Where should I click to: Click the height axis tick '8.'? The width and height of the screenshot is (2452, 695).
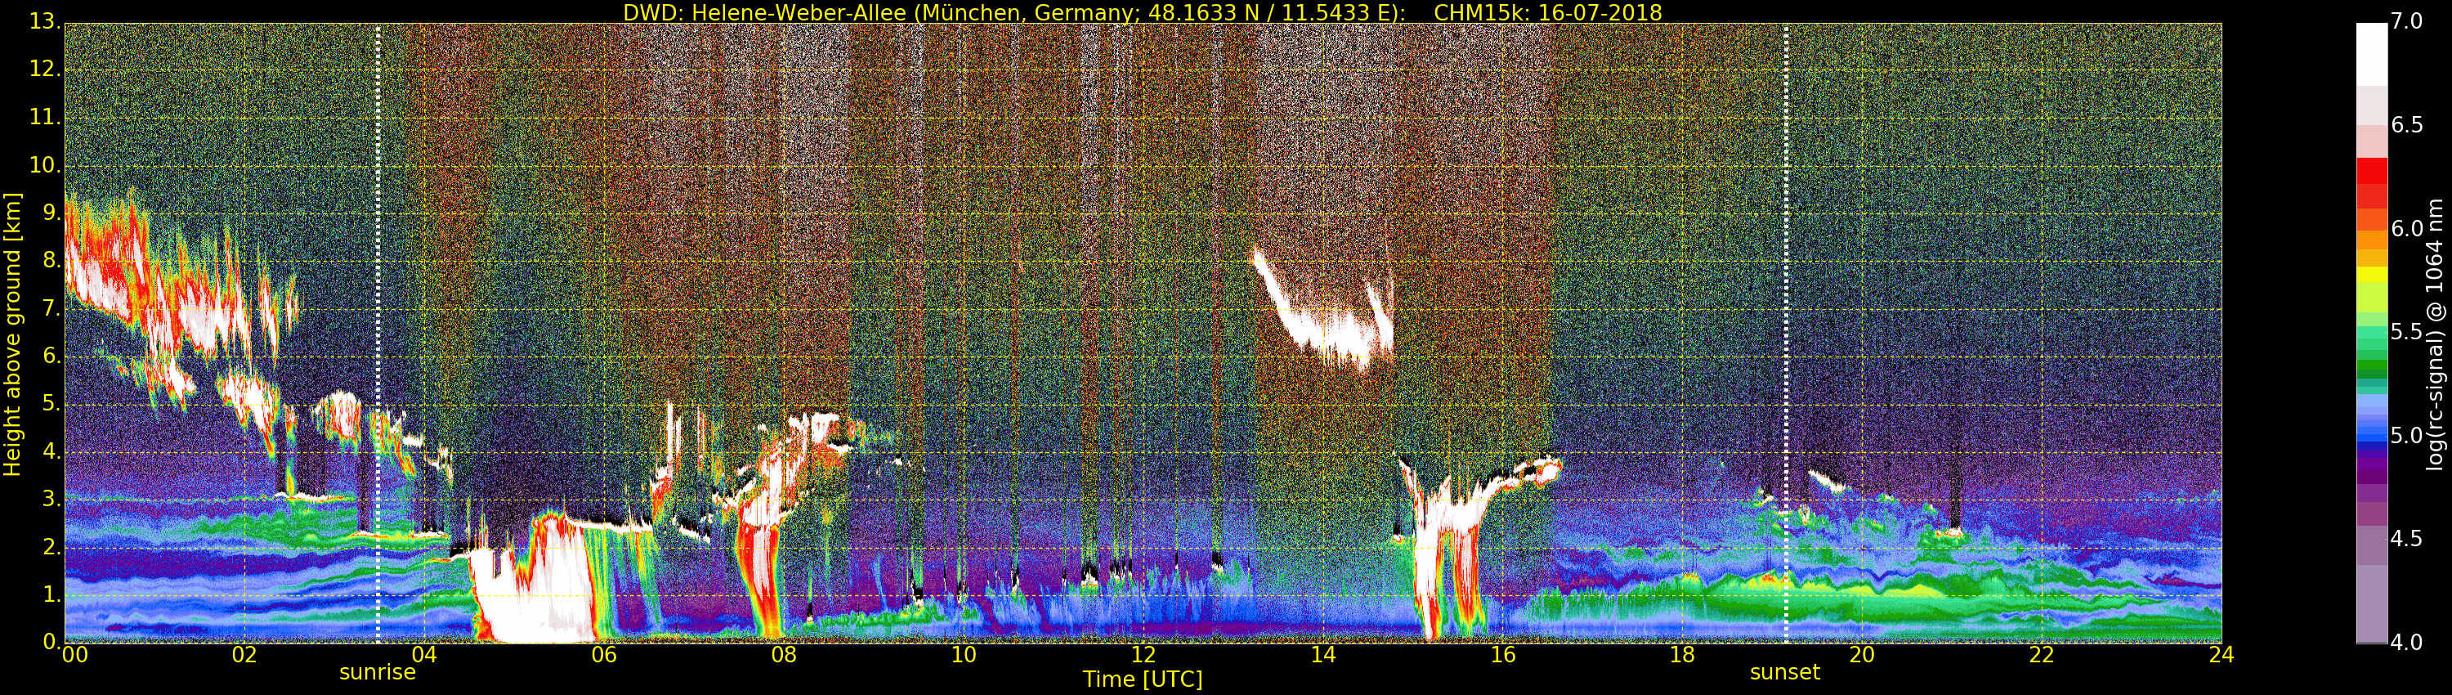51,260
